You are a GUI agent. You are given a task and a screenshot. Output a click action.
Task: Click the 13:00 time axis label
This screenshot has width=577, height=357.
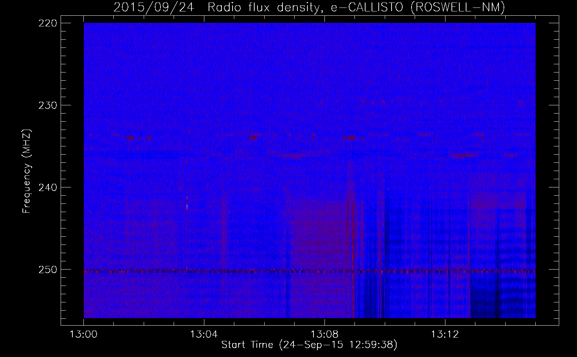pos(83,335)
